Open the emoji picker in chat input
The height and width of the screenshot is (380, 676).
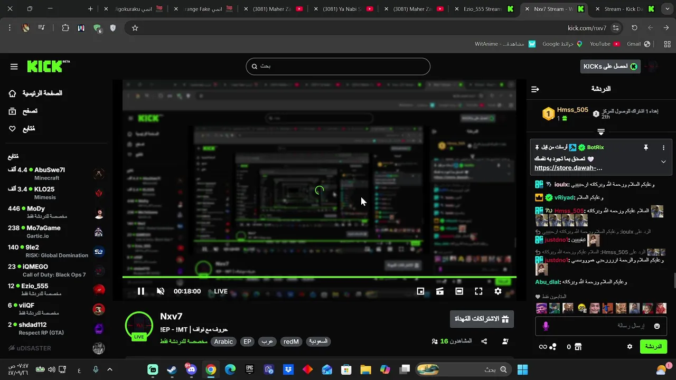(x=657, y=326)
